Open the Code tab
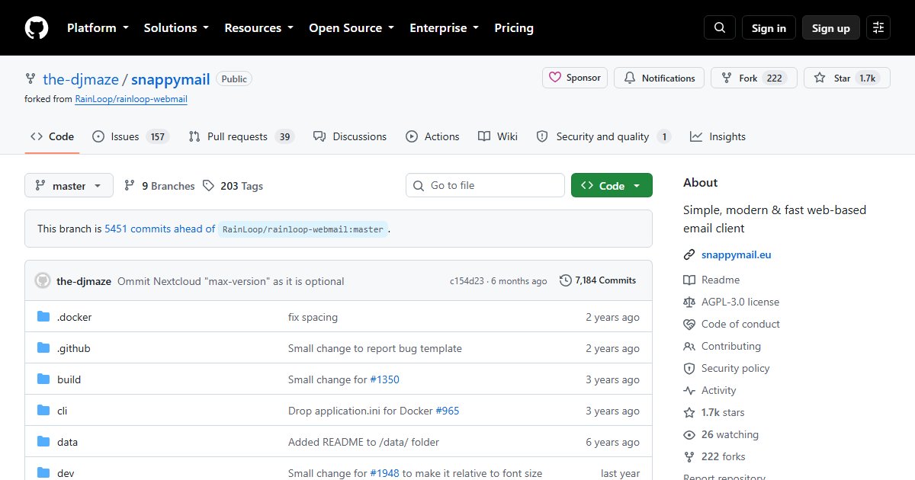 tap(52, 136)
